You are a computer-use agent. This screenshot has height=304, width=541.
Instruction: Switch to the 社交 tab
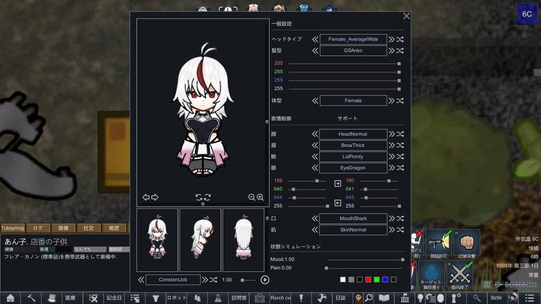(89, 228)
